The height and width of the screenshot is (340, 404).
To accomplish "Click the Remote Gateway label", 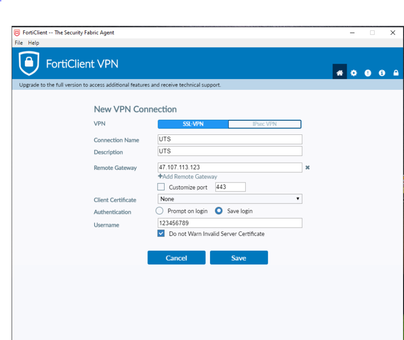I will click(x=115, y=168).
